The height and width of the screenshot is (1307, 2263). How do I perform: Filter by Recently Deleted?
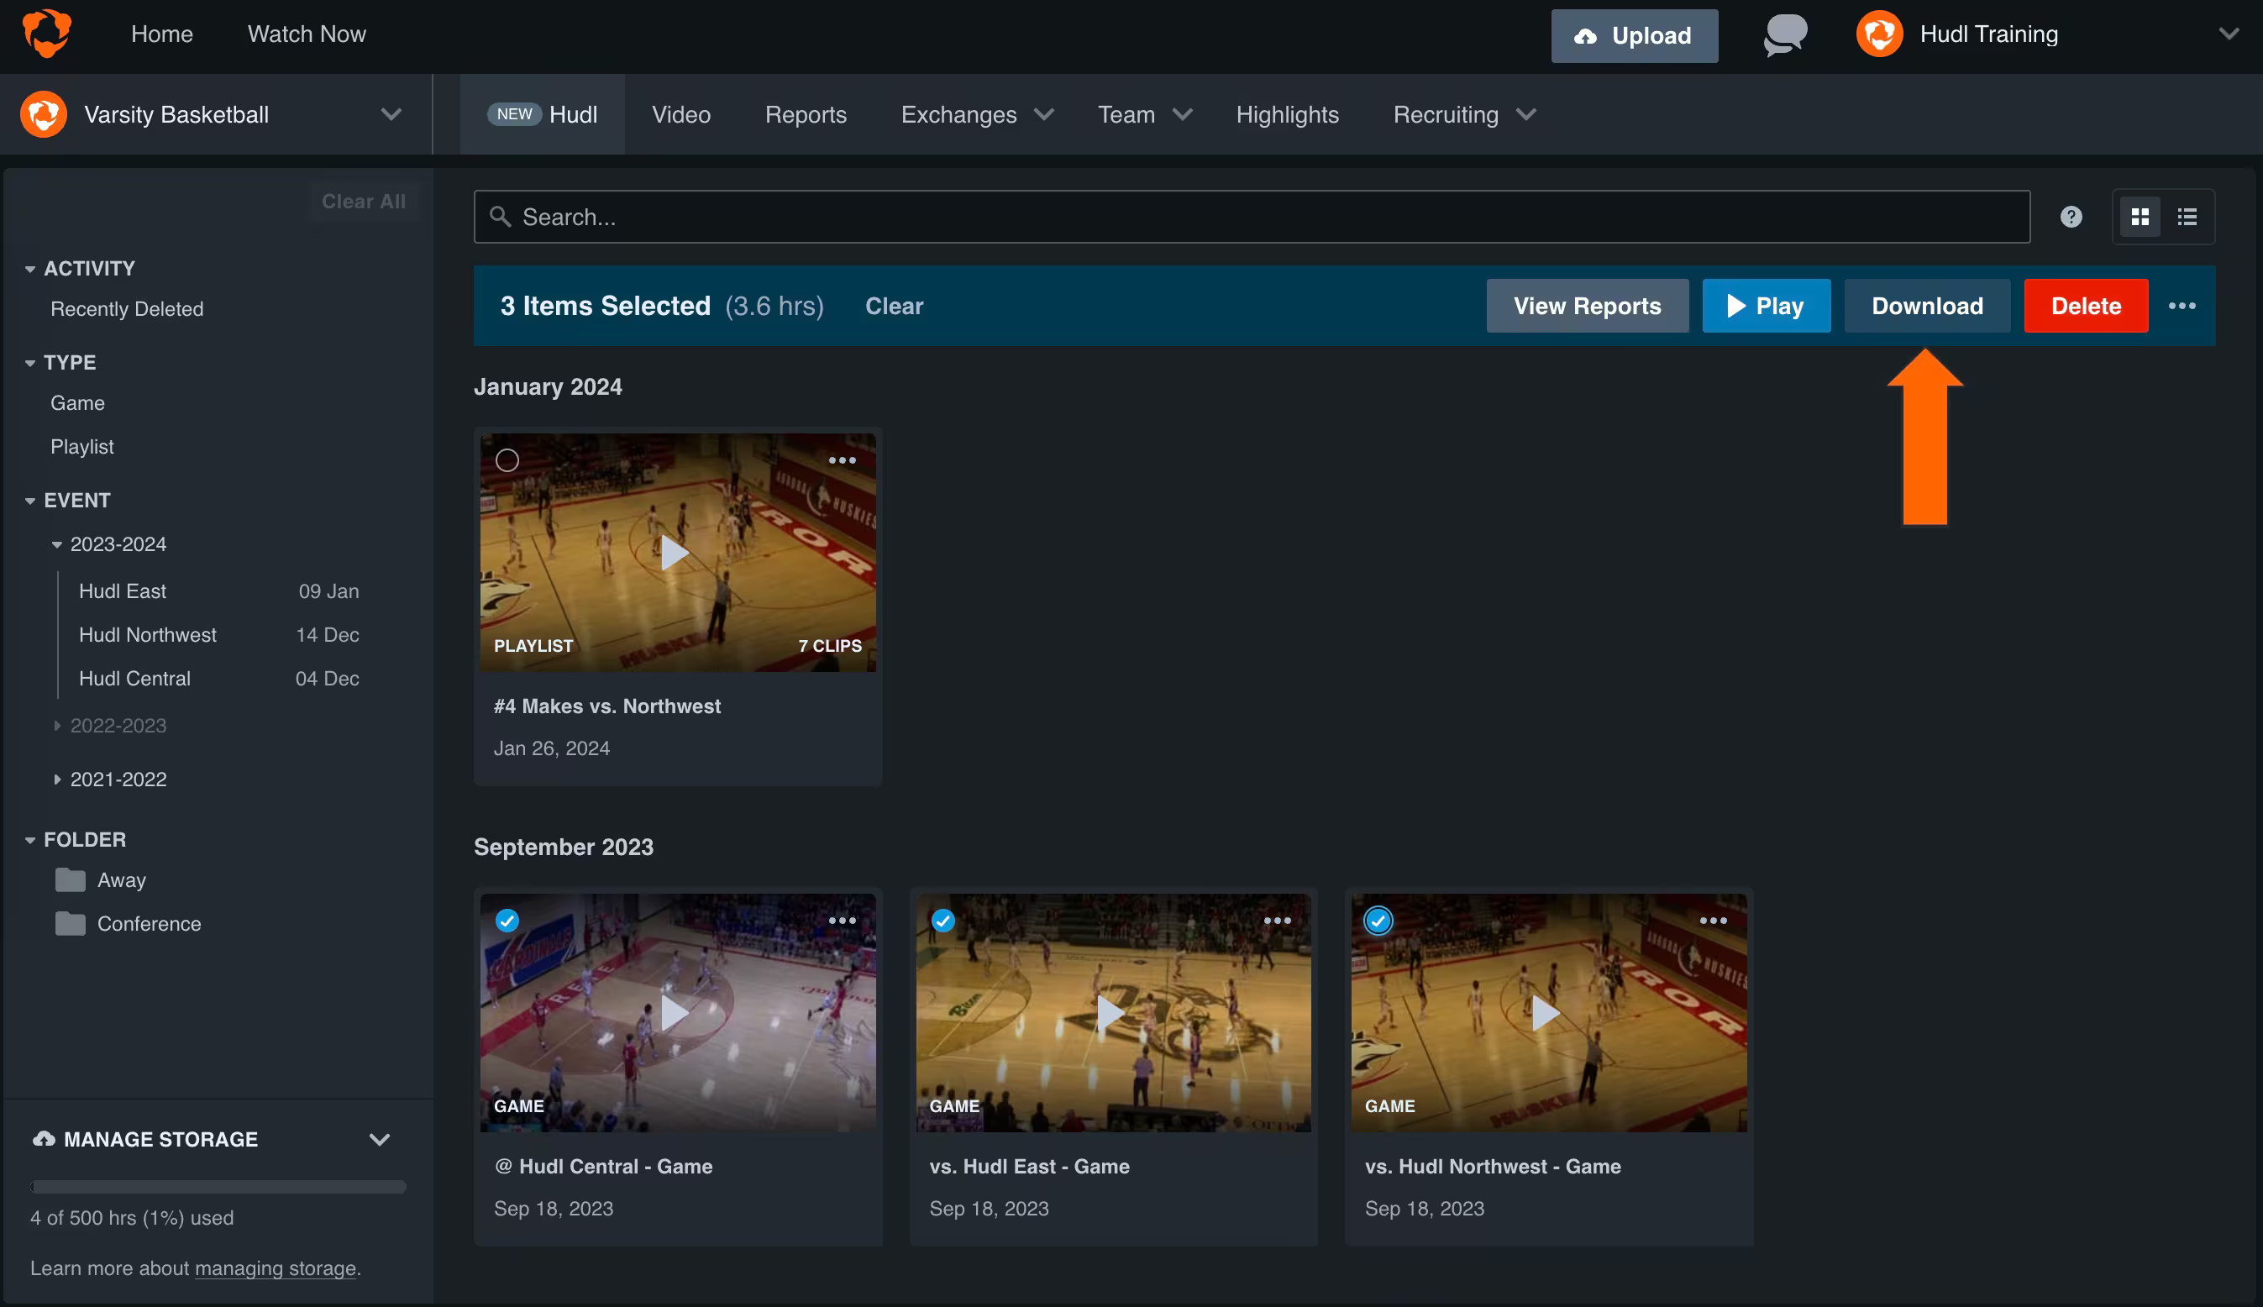[127, 309]
